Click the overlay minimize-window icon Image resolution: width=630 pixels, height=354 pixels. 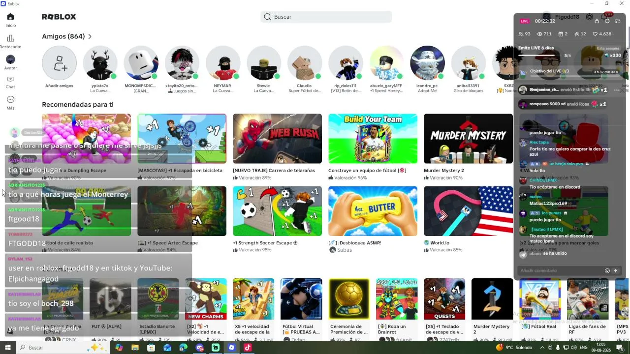point(618,21)
